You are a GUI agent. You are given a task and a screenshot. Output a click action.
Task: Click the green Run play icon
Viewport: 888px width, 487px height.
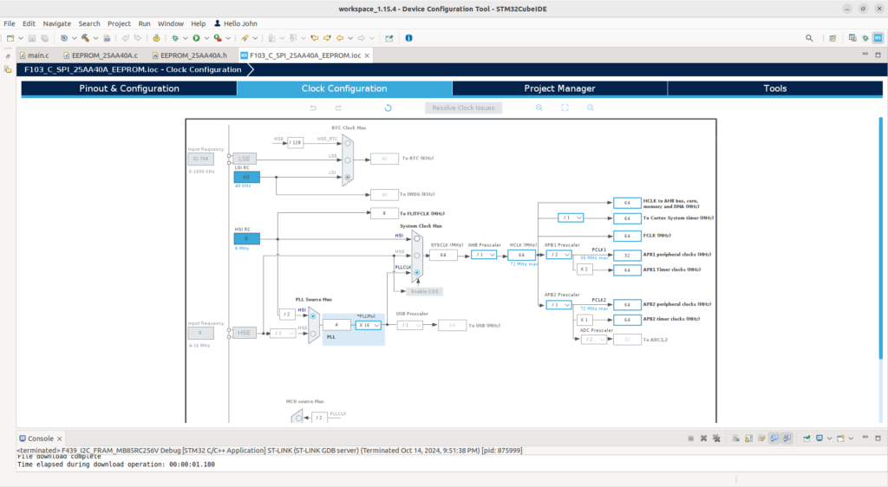coord(196,38)
